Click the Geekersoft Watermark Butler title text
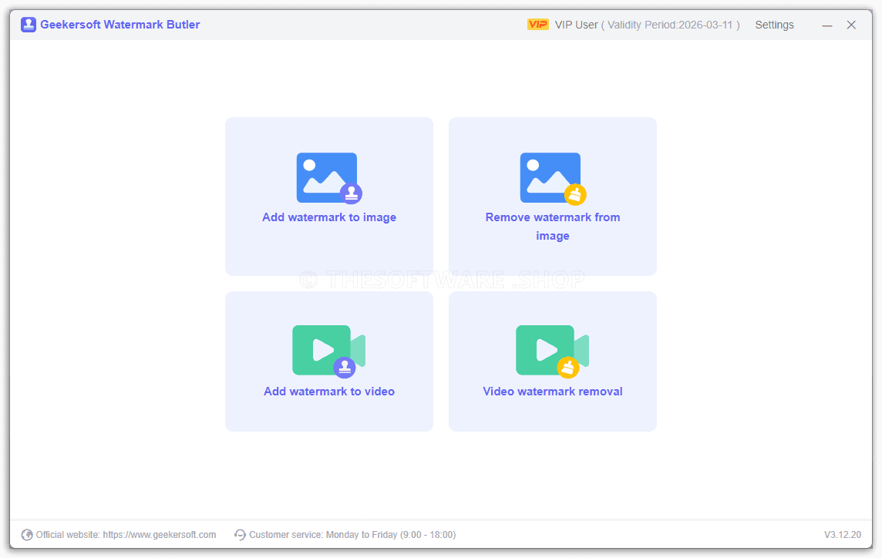This screenshot has height=558, width=882. (x=120, y=25)
